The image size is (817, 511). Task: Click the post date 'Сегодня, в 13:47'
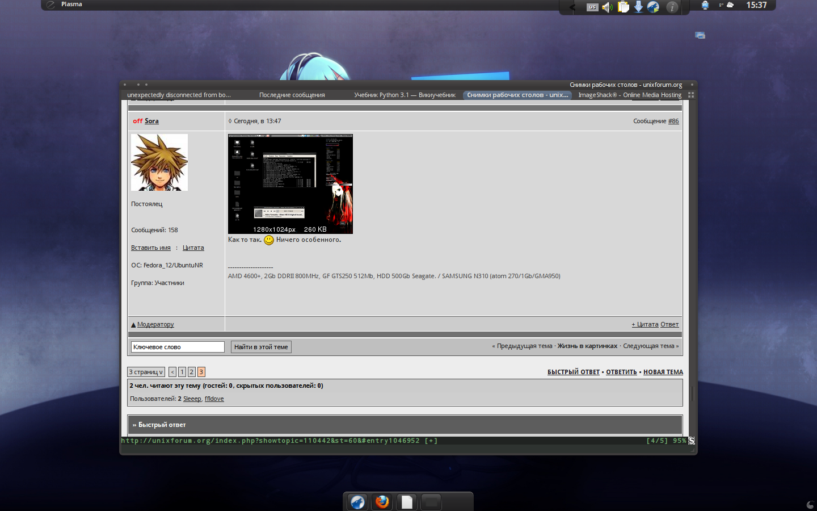tap(257, 121)
